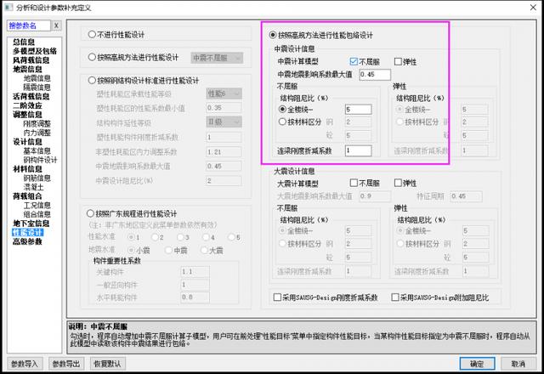Select 按照高规方法进行性能包络设计 radio
Image resolution: width=544 pixels, height=374 pixels.
click(x=273, y=35)
